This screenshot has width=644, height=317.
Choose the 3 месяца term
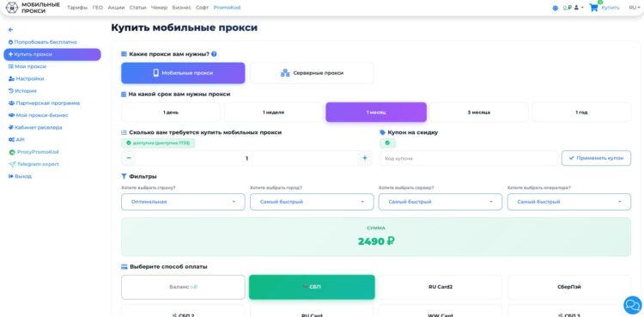point(479,113)
